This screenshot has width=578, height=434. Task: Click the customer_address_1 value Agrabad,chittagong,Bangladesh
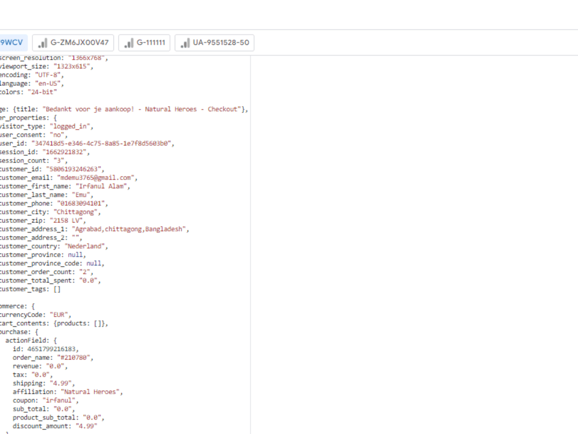[129, 229]
